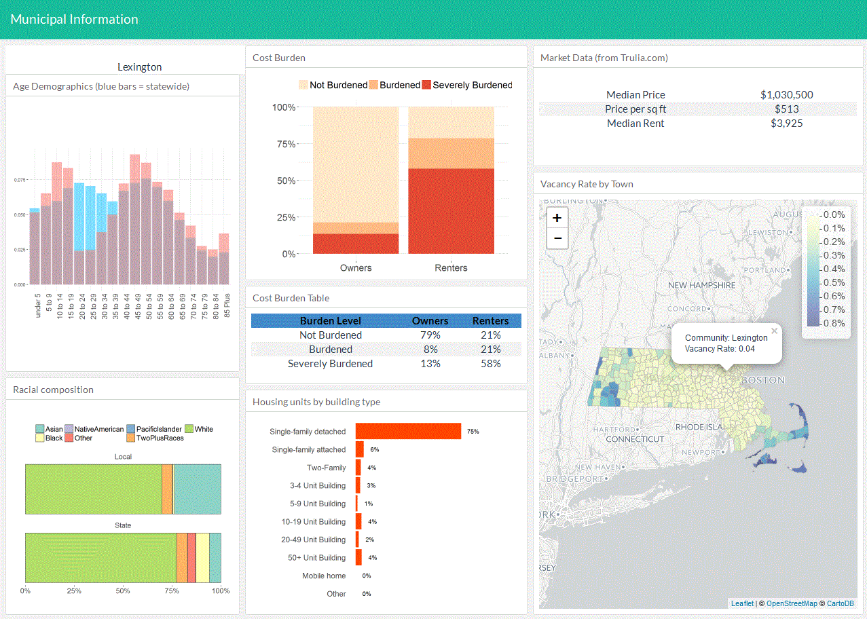Click the Single-family detached bar

[x=408, y=431]
